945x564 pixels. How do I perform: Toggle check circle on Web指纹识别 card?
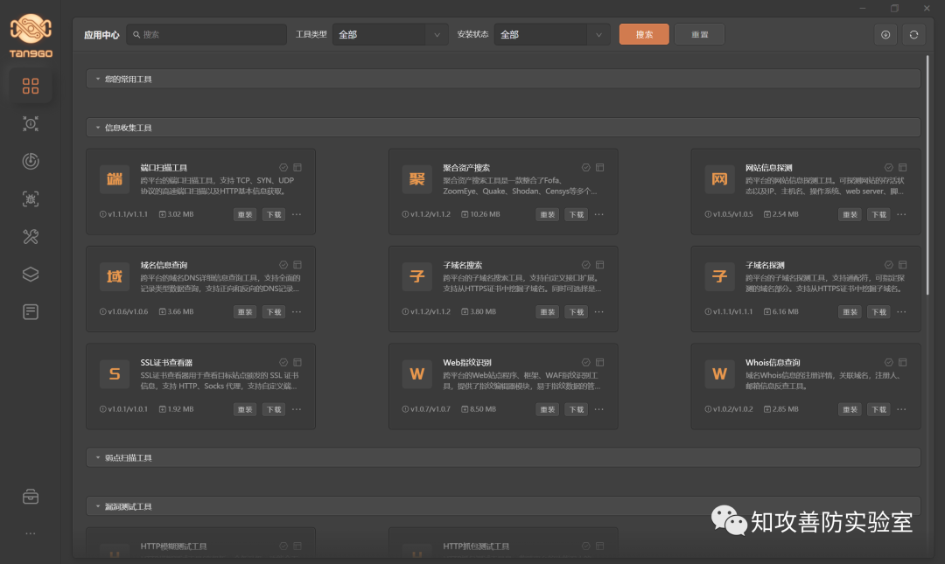[x=585, y=362]
